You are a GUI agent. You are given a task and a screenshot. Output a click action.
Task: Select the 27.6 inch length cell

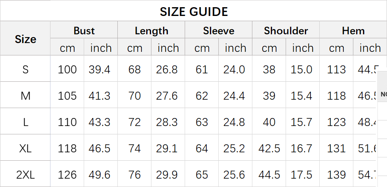[x=167, y=96]
